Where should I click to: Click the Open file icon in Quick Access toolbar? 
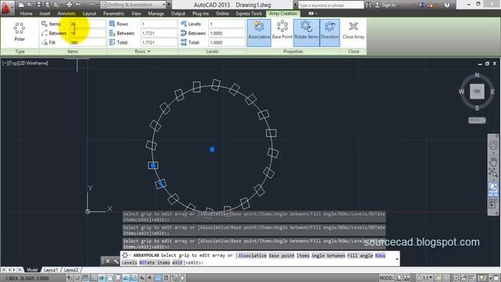(x=30, y=5)
